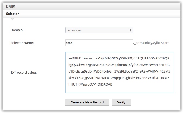Click the Generate New Record button

(87, 102)
